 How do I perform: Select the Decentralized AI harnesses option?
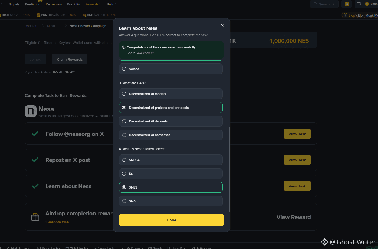[171, 135]
